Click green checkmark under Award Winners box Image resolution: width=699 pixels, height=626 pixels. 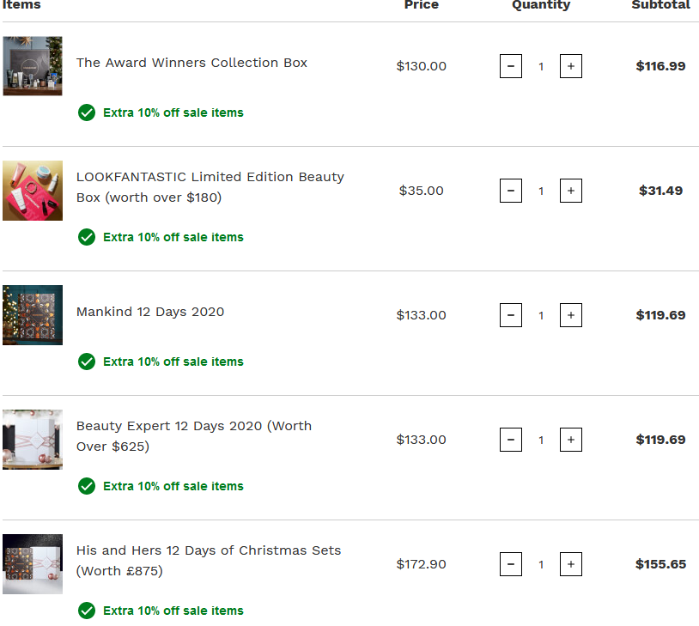(x=87, y=112)
